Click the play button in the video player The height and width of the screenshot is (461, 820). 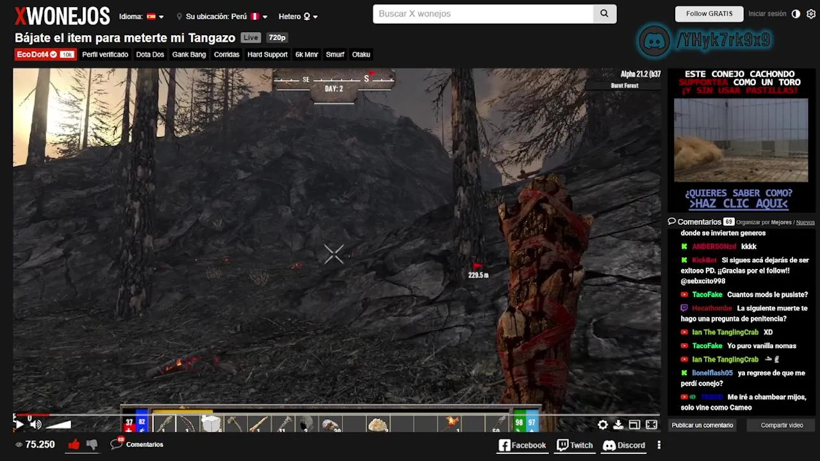click(19, 424)
